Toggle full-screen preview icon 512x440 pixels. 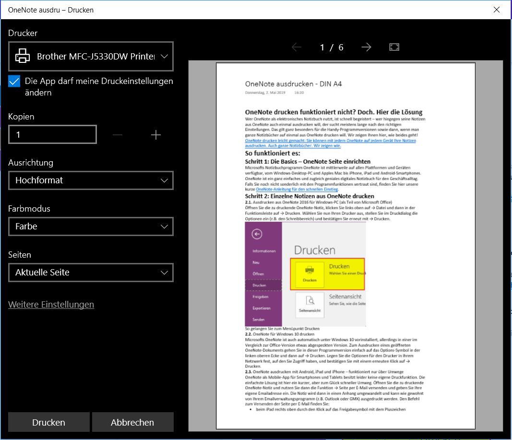(x=394, y=48)
